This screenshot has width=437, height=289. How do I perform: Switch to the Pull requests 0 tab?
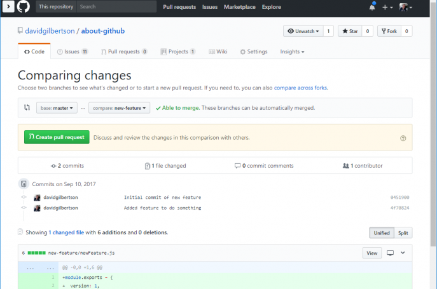click(124, 51)
